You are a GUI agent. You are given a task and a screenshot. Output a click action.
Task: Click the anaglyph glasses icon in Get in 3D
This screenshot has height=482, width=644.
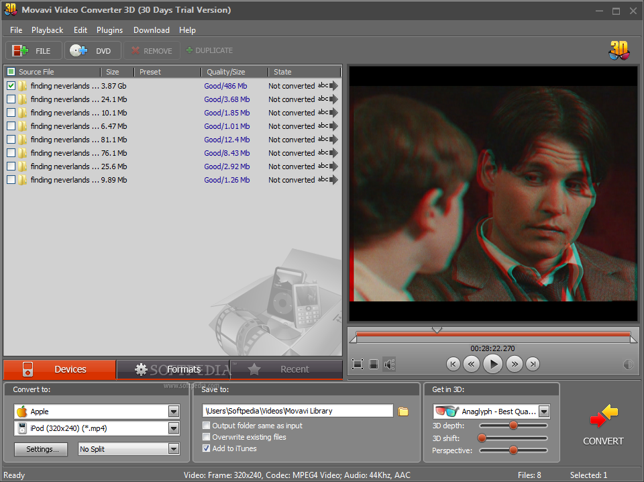(x=447, y=411)
